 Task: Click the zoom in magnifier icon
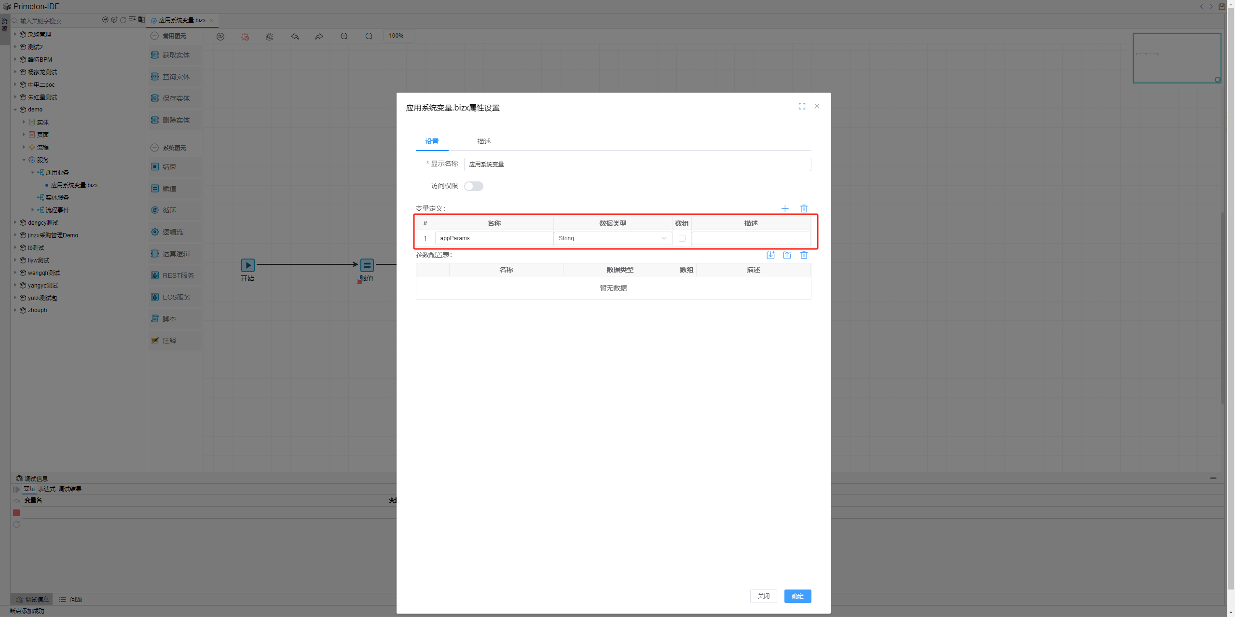tap(344, 36)
